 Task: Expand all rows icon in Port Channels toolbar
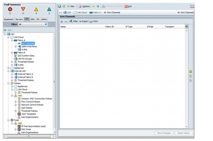62,21
